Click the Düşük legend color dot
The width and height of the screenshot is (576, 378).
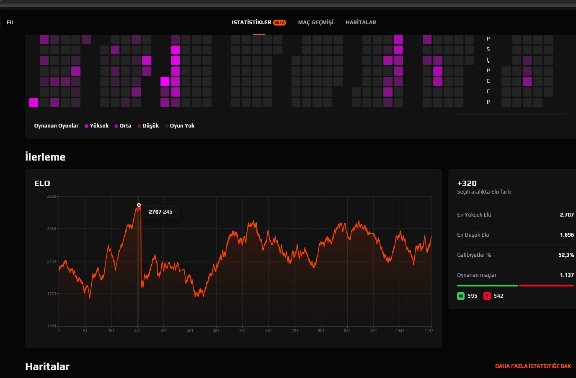click(x=139, y=126)
